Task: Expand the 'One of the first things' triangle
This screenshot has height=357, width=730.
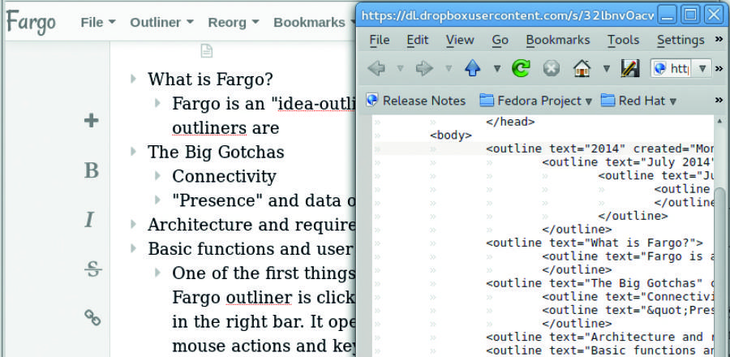Action: pyautogui.click(x=158, y=273)
